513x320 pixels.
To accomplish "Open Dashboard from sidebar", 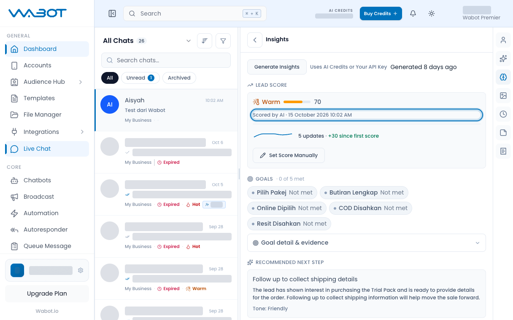I will (x=47, y=49).
